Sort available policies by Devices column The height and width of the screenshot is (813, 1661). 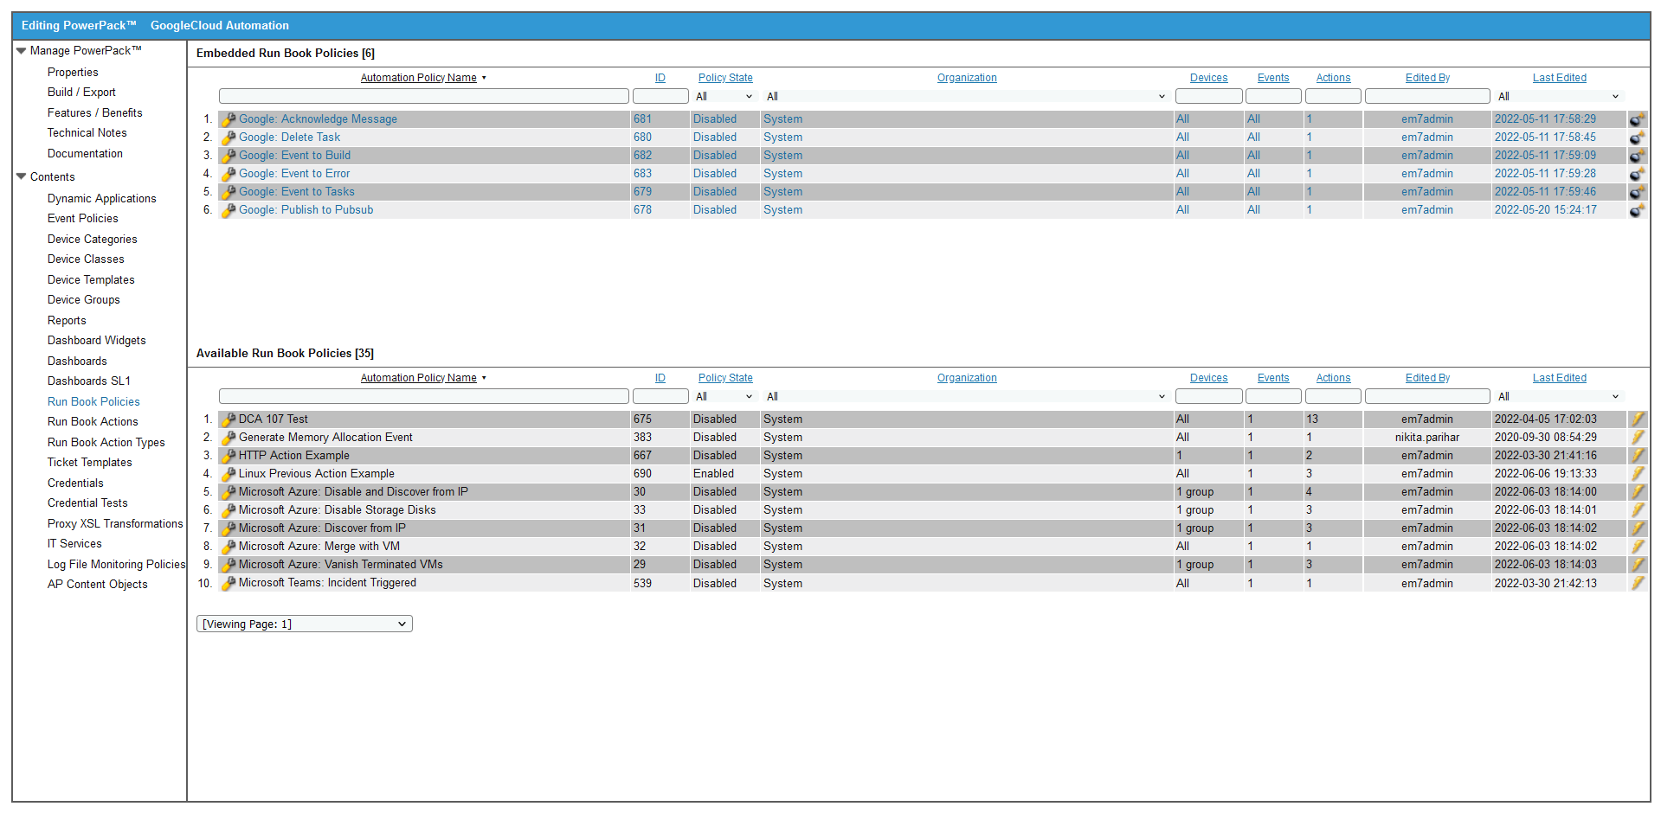pos(1208,378)
